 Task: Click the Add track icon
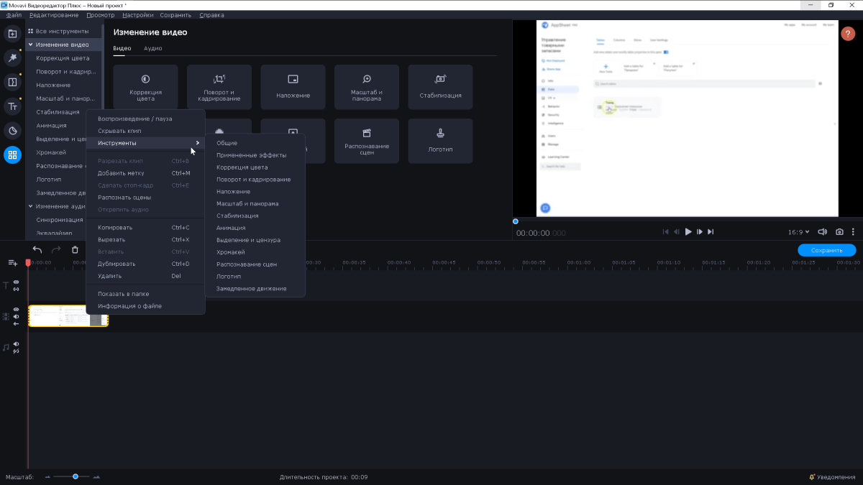pyautogui.click(x=12, y=263)
